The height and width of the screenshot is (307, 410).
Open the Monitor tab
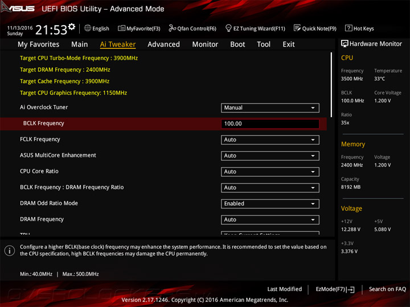(205, 44)
